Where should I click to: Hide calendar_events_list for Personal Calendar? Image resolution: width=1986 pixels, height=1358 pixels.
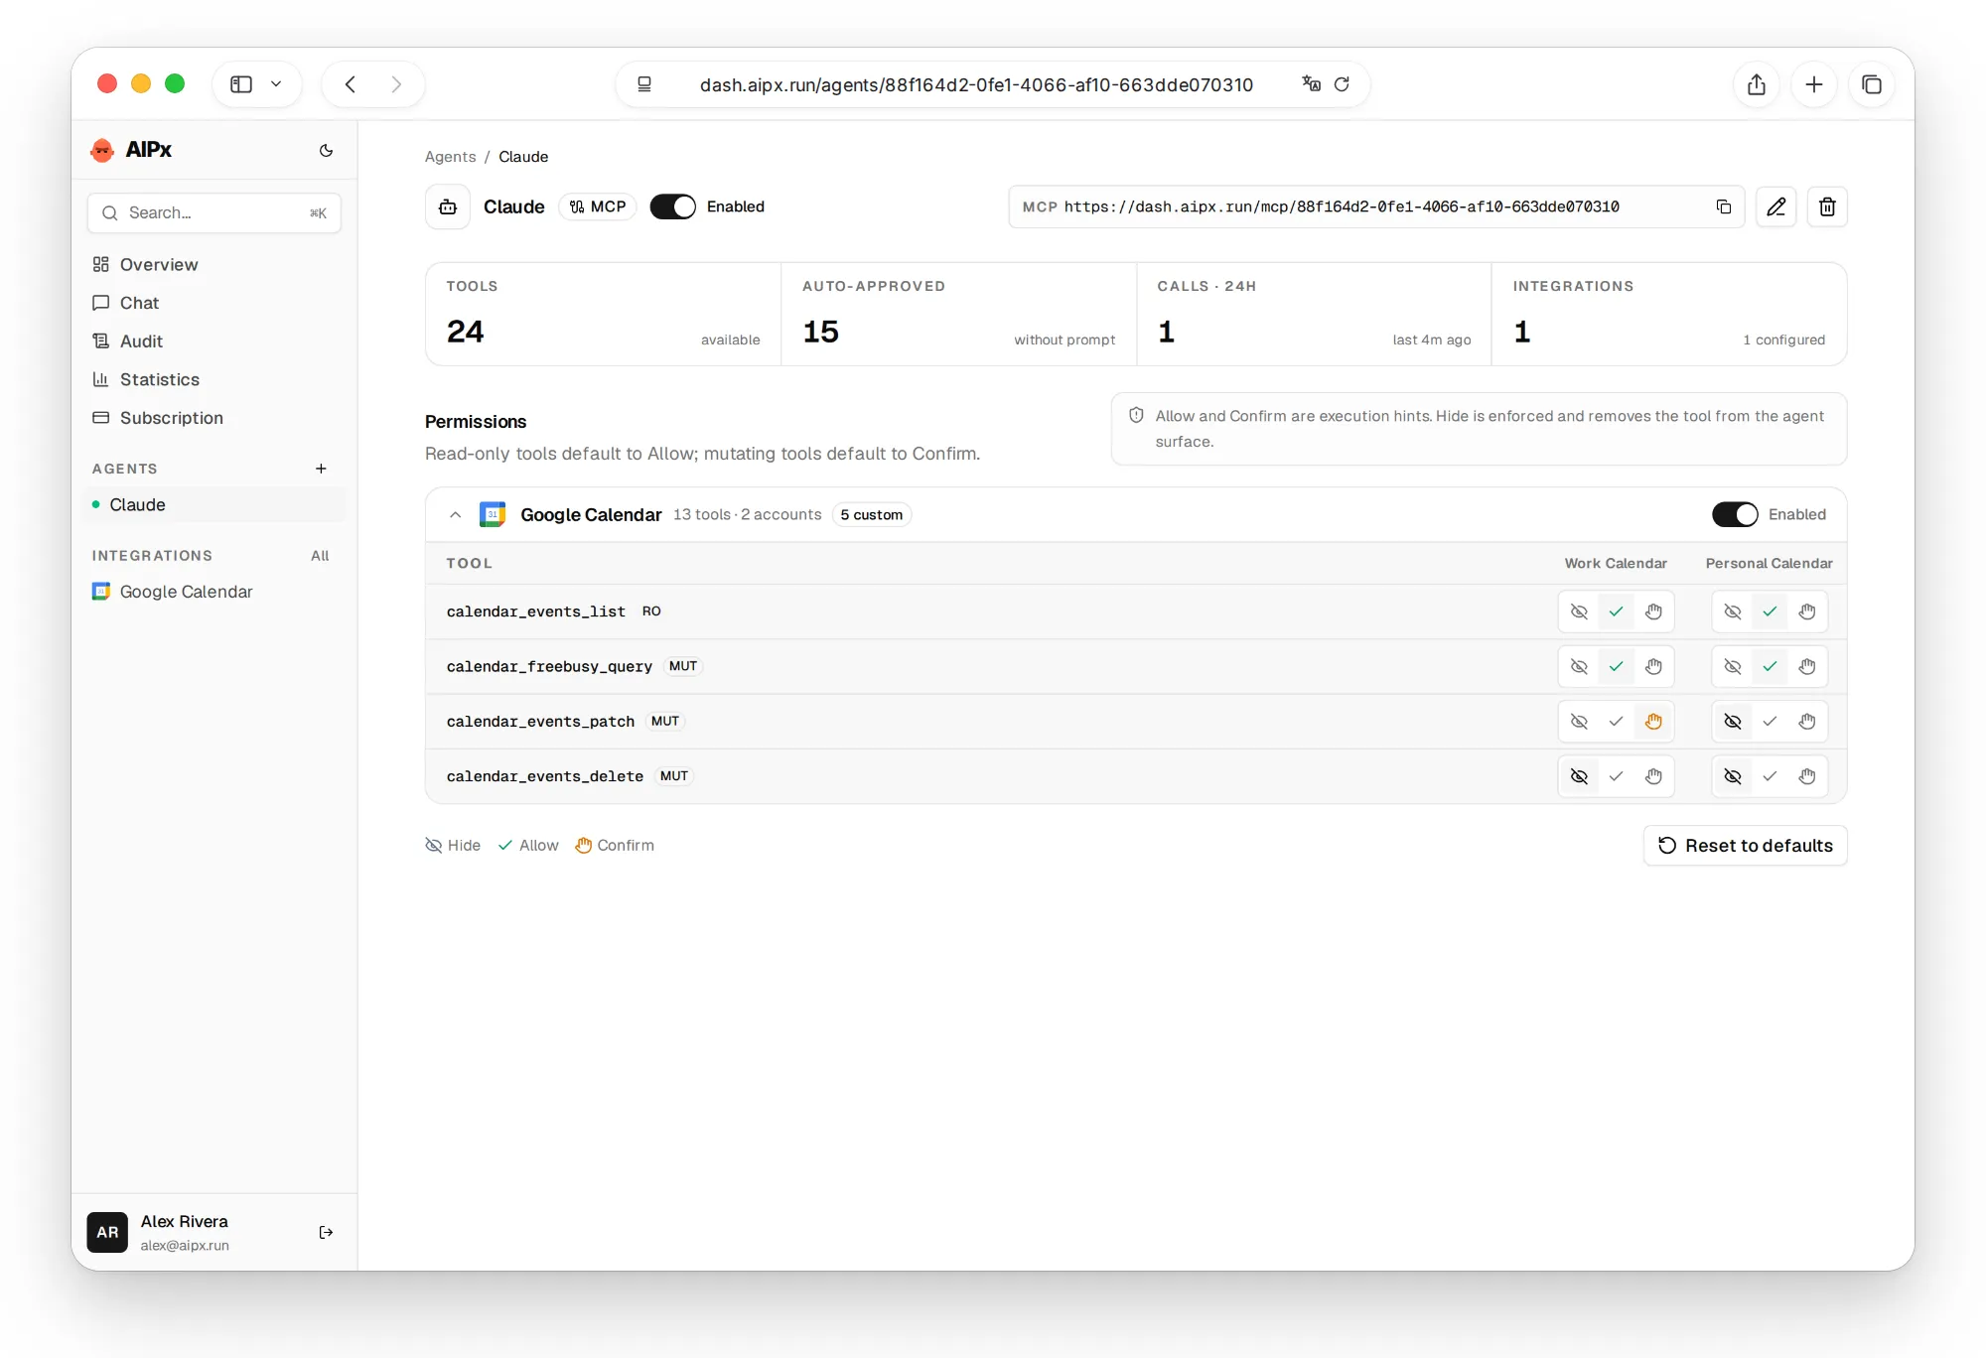(x=1733, y=611)
